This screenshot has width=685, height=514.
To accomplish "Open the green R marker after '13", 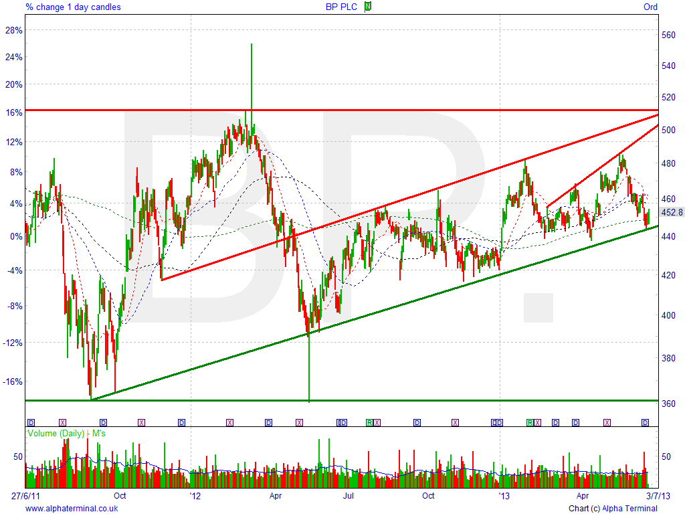I will [x=530, y=423].
